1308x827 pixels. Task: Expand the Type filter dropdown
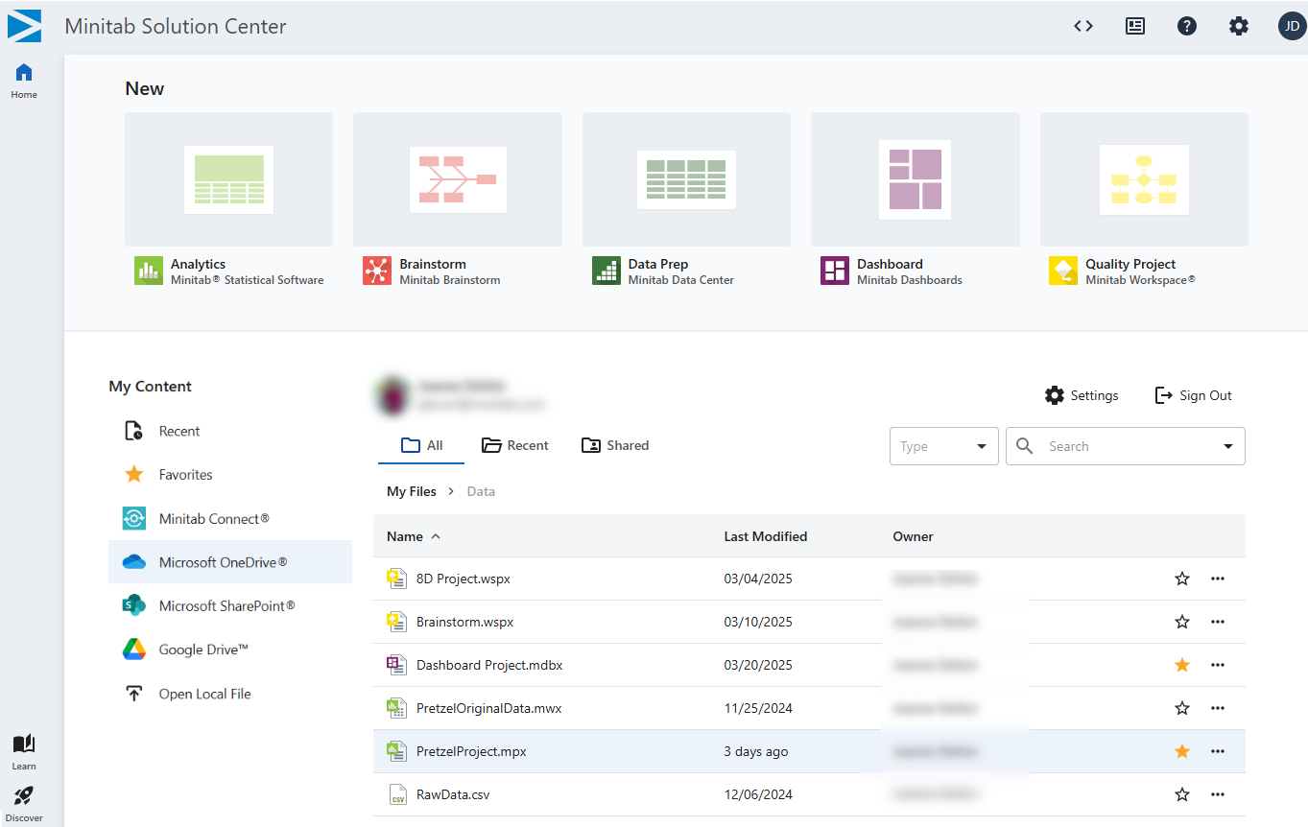coord(944,446)
